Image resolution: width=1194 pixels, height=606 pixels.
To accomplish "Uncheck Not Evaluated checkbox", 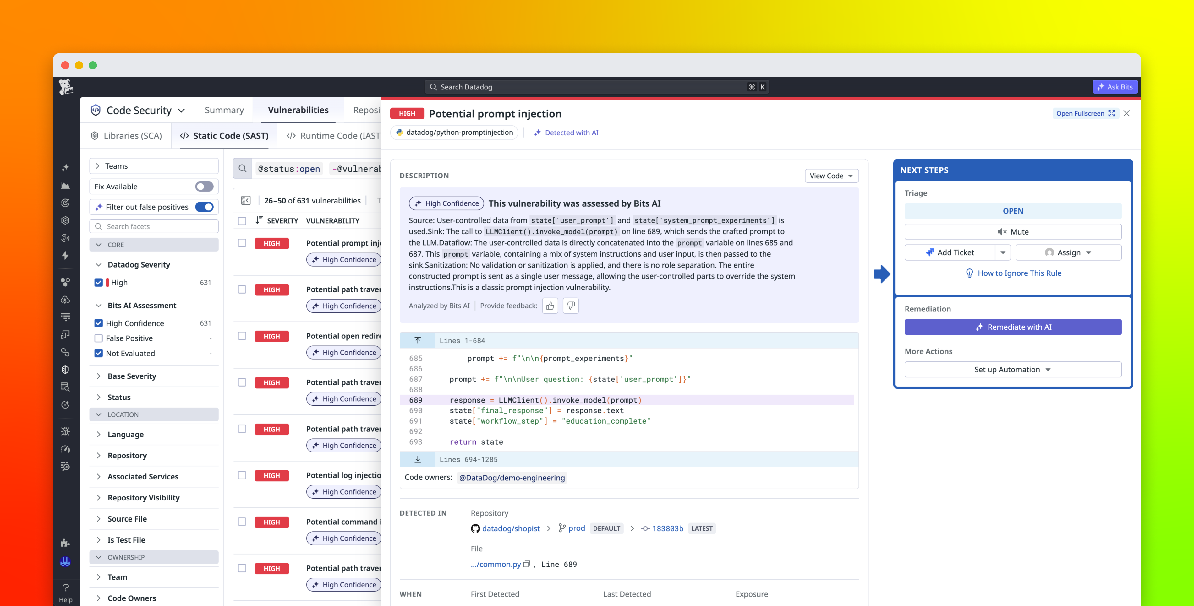I will coord(98,353).
